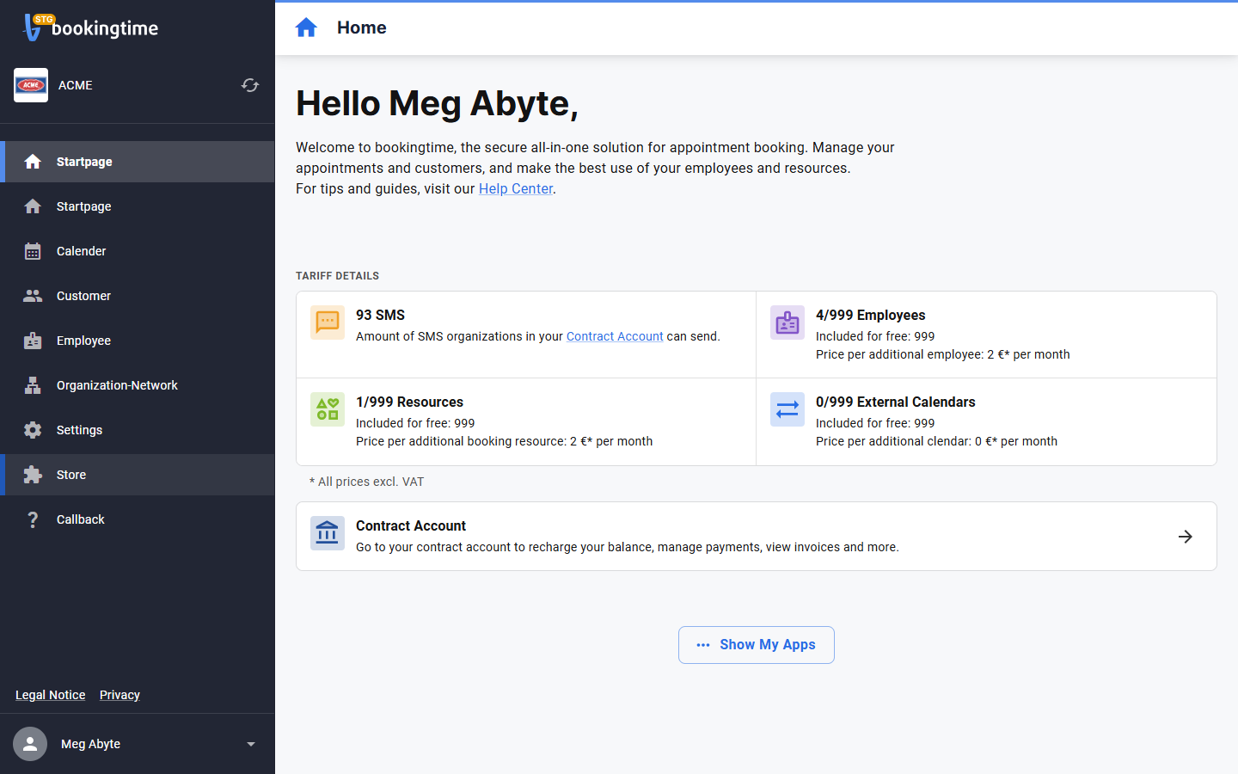Open the Help Center link
The height and width of the screenshot is (774, 1238).
pyautogui.click(x=516, y=188)
